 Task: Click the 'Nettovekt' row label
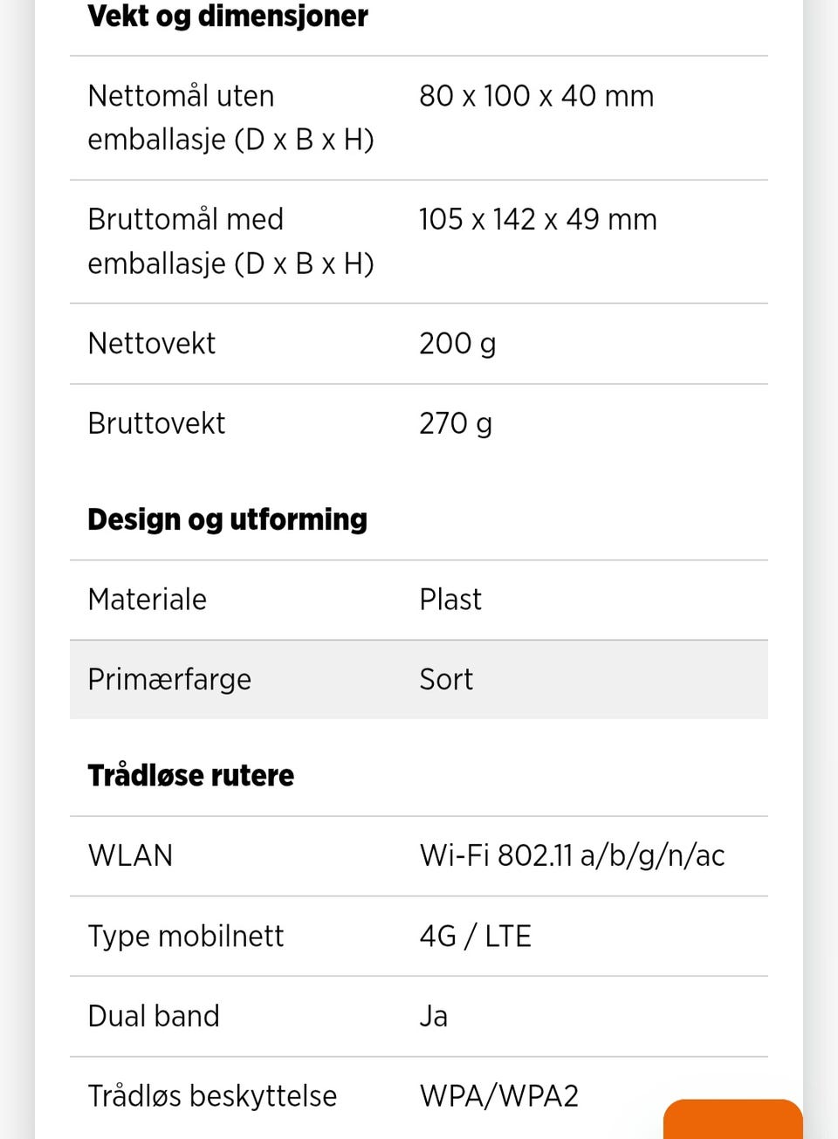click(152, 344)
